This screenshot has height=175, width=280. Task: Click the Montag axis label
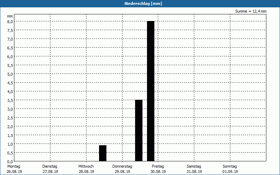click(14, 166)
